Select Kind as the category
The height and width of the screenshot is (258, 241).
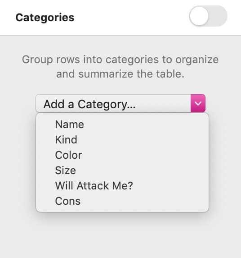coord(122,140)
